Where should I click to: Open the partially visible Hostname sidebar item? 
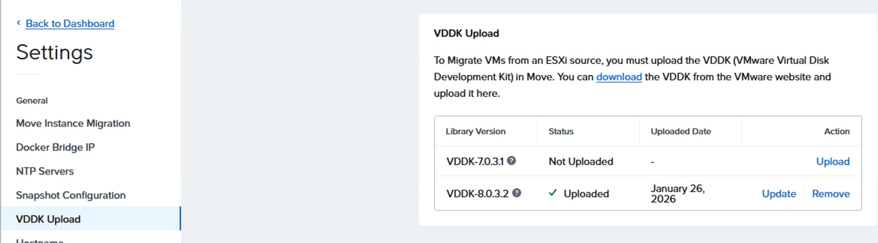point(40,240)
